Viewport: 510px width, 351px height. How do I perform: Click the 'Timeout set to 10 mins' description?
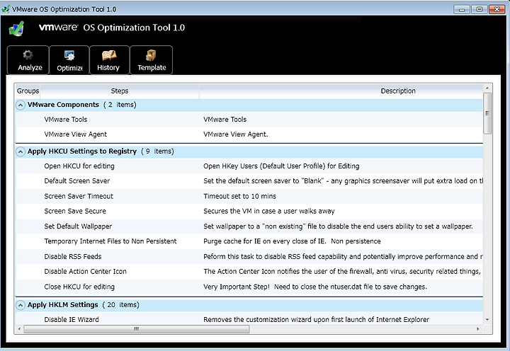pos(239,196)
